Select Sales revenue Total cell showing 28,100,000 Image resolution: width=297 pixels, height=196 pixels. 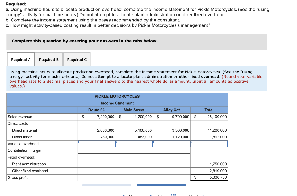pyautogui.click(x=209, y=117)
